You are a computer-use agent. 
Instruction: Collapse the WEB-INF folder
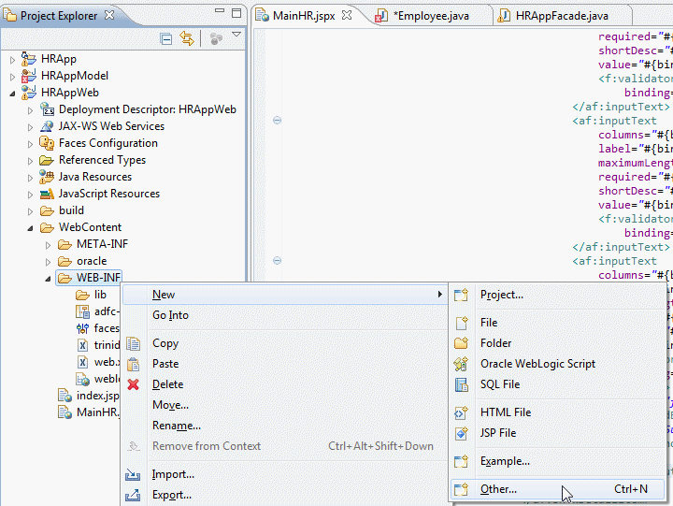click(x=48, y=279)
